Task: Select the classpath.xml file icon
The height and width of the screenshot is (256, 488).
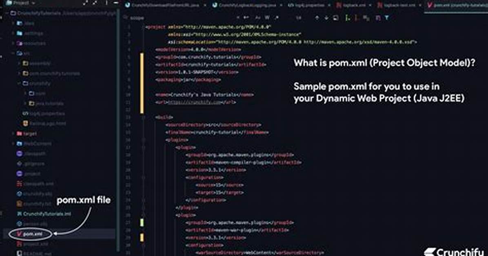Action: click(19, 183)
